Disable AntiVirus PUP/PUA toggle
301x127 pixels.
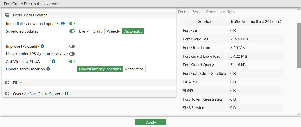click(72, 62)
